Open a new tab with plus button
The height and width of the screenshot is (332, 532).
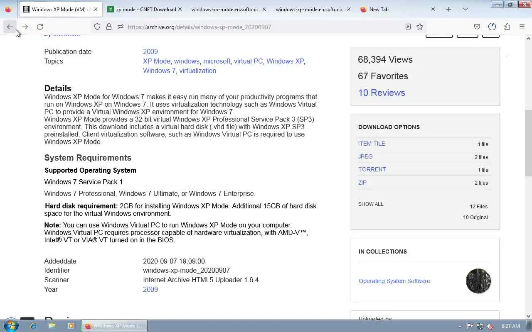[448, 9]
